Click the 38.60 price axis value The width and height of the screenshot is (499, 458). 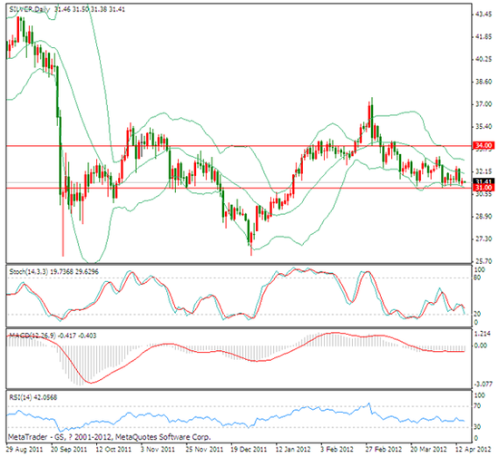(484, 82)
